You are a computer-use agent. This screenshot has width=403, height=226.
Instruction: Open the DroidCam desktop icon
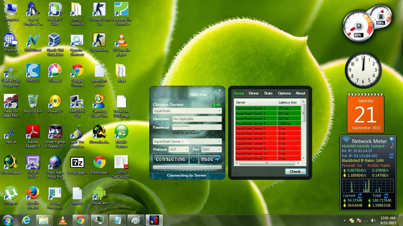[99, 195]
